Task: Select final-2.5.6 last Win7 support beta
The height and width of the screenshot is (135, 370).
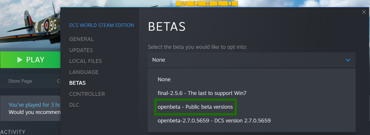Action: (x=202, y=93)
